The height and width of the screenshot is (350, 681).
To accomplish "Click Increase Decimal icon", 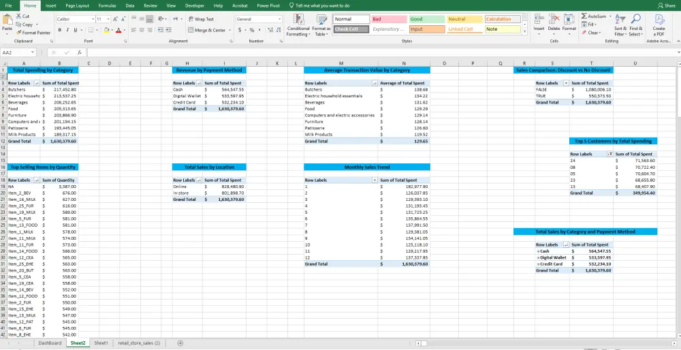I will pos(270,30).
